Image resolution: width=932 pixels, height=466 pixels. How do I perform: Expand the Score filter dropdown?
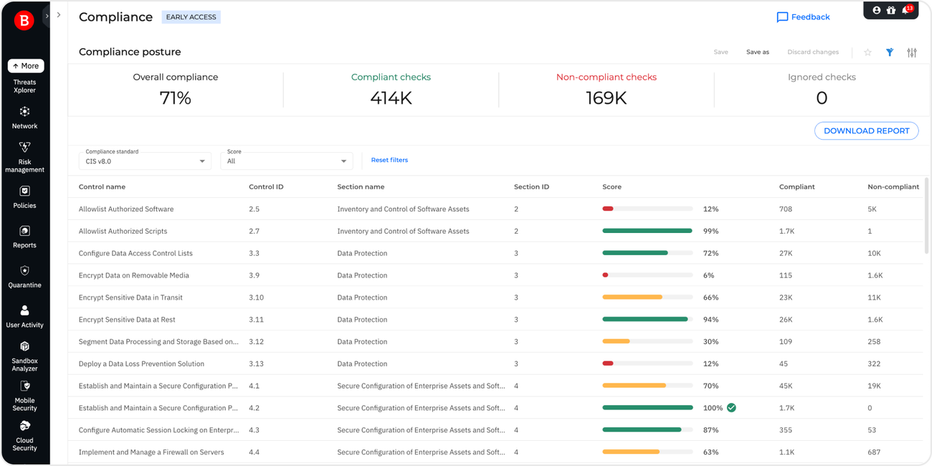pyautogui.click(x=286, y=161)
